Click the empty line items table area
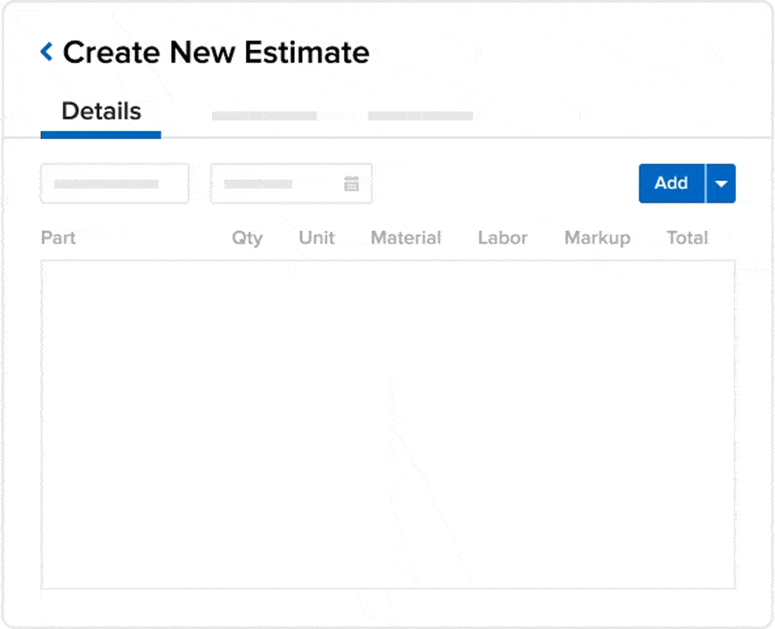Viewport: 775px width, 629px height. point(387,424)
